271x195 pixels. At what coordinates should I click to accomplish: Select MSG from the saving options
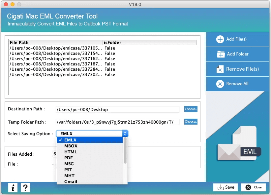pos(90,164)
